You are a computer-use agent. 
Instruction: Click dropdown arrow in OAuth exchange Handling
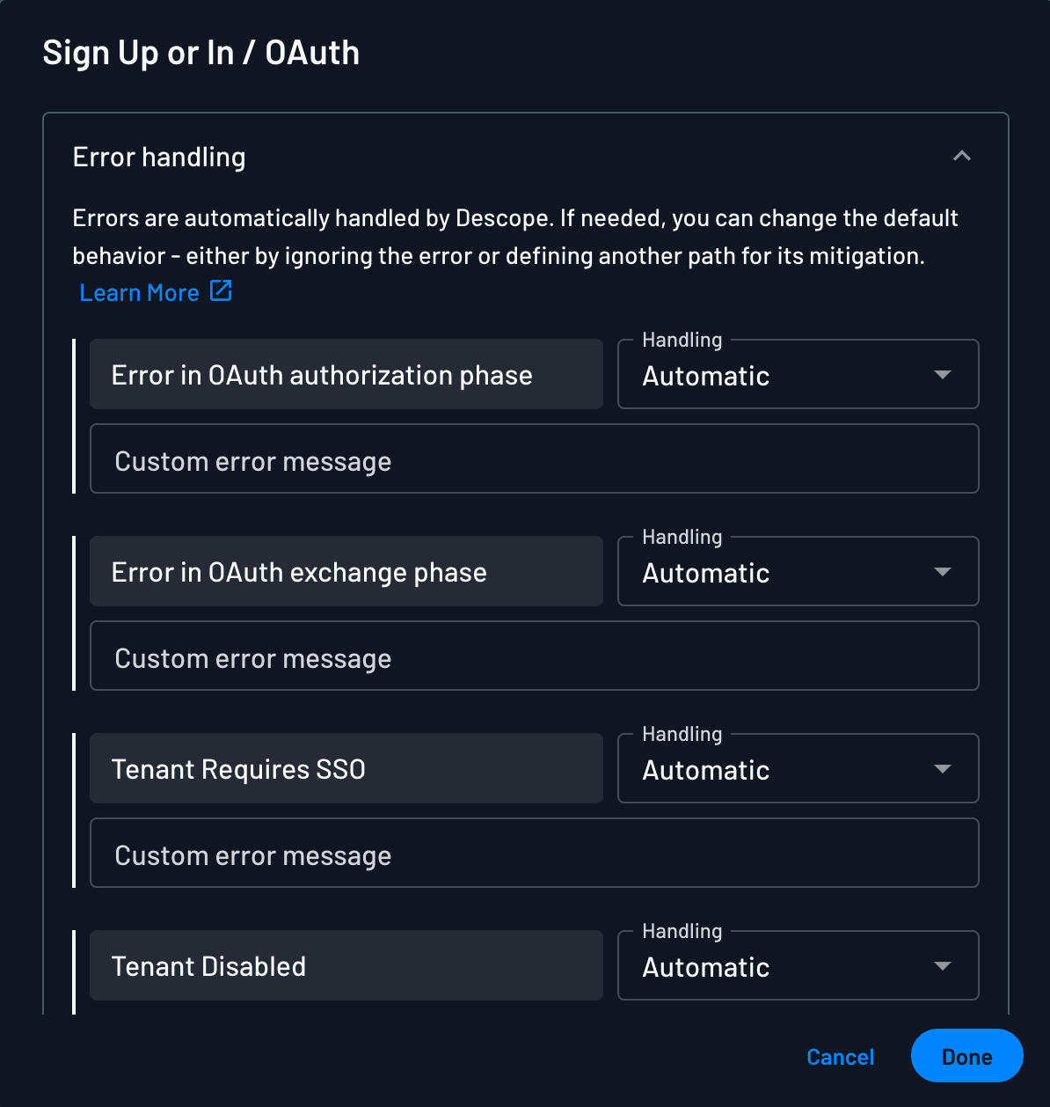942,572
